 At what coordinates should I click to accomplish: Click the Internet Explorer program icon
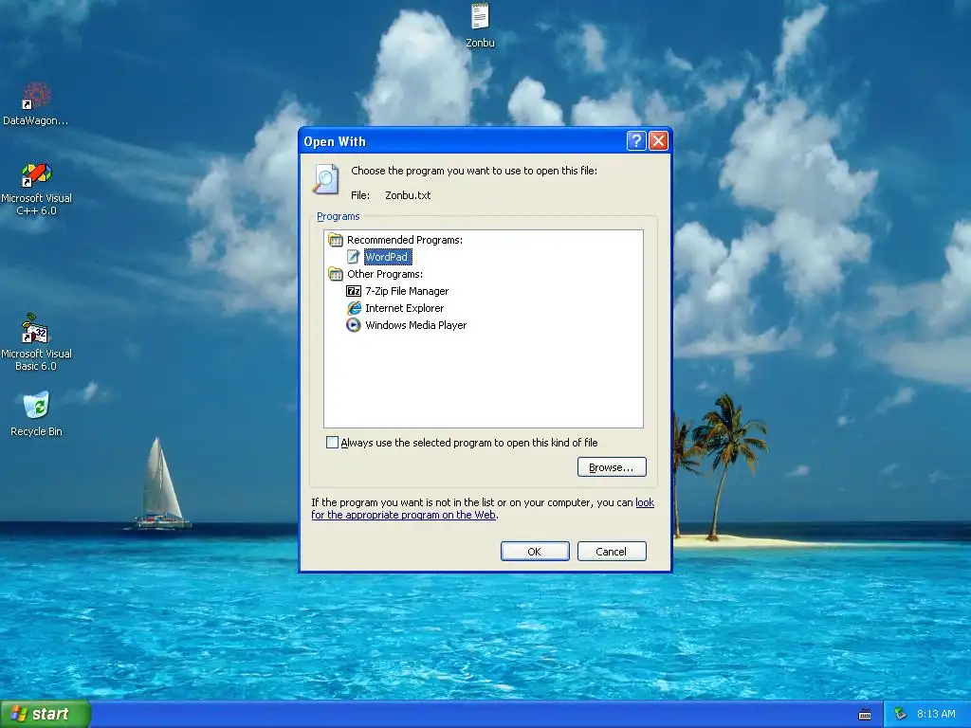(x=354, y=308)
